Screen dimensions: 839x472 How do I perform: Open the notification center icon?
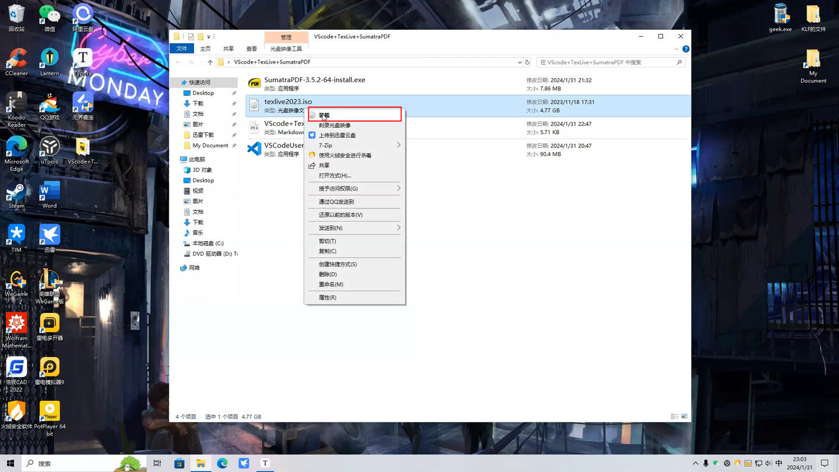825,463
